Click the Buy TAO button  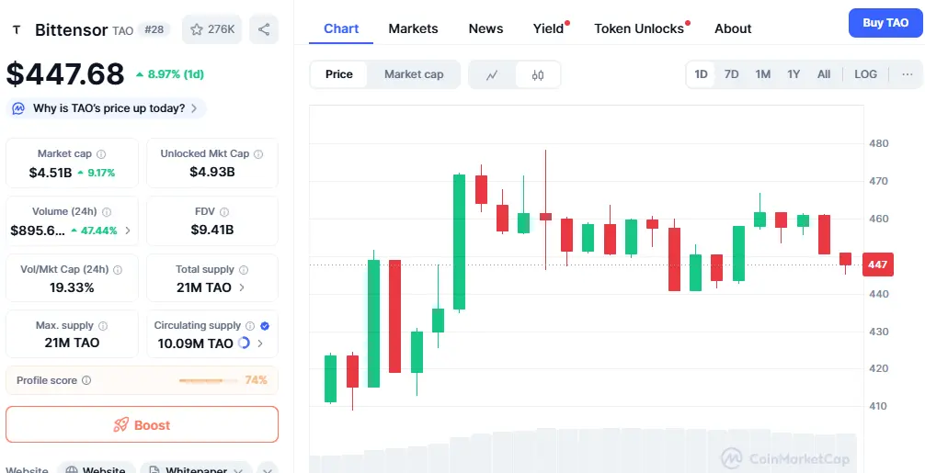pos(885,23)
